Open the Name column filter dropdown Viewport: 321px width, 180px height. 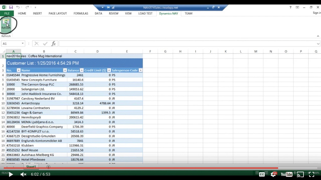pos(65,70)
